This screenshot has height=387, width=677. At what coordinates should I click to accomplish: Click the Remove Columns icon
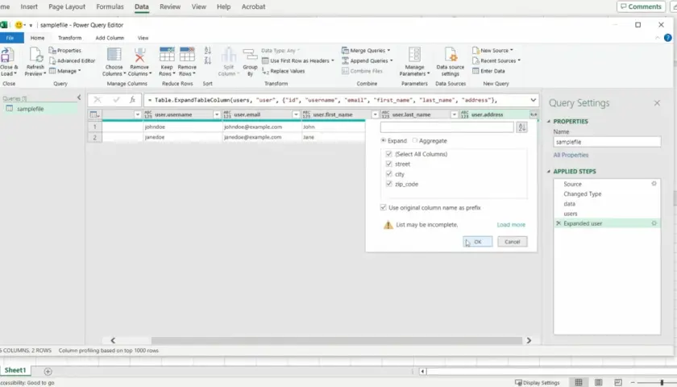pyautogui.click(x=139, y=55)
